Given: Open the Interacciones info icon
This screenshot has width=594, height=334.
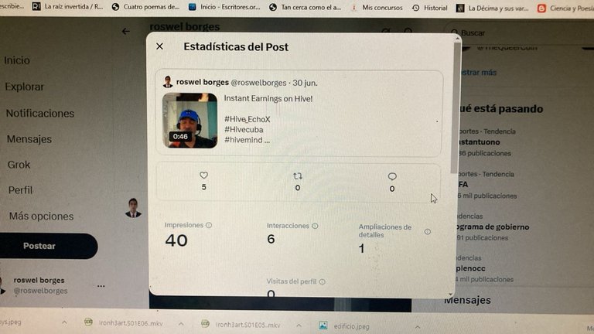Looking at the screenshot, I should click(x=315, y=226).
